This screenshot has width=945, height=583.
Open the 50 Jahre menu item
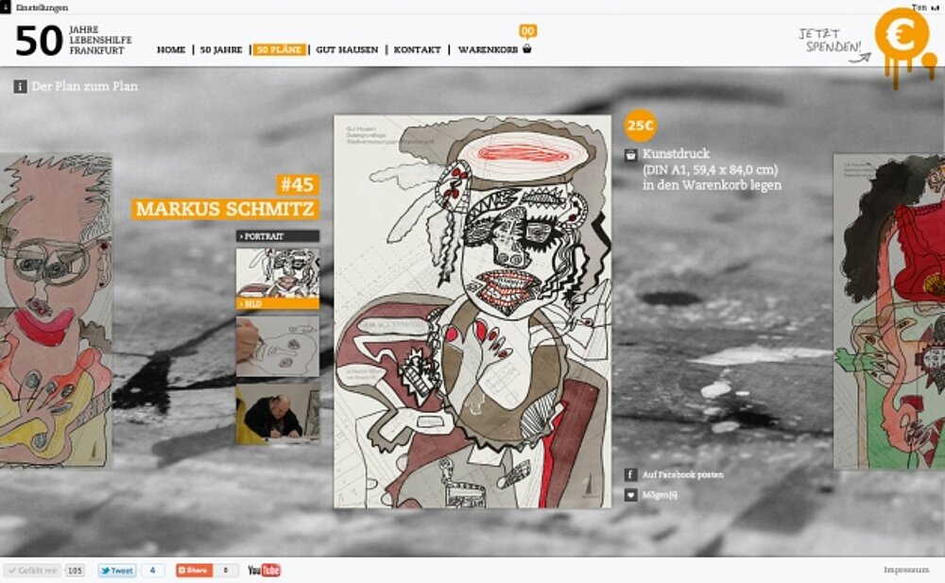221,49
